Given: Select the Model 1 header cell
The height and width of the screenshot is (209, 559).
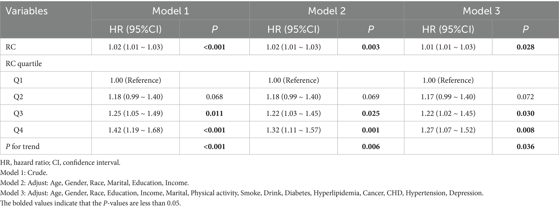Looking at the screenshot, I should [x=171, y=11].
